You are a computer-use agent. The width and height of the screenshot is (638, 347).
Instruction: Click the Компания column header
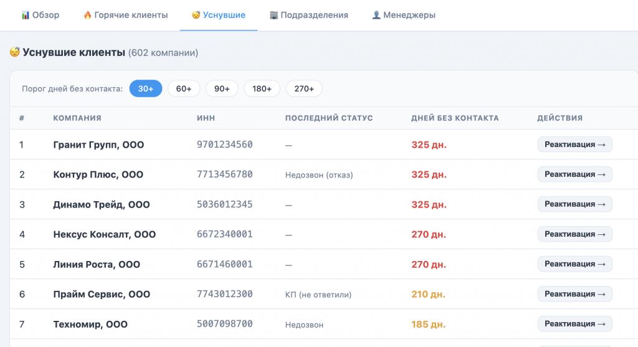click(77, 118)
